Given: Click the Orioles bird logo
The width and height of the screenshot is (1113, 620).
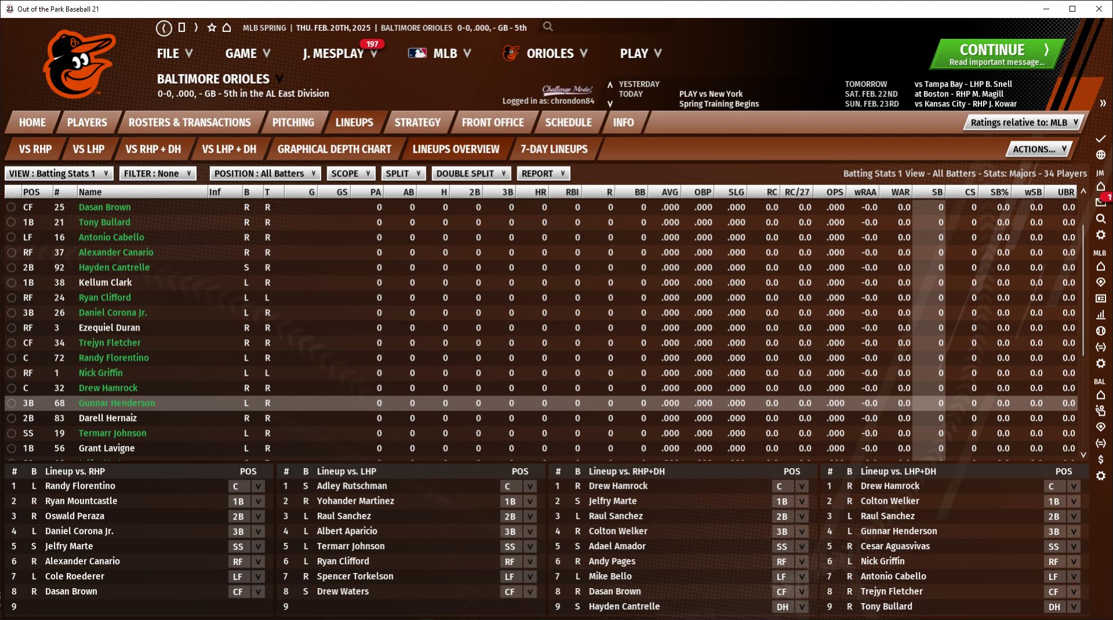Looking at the screenshot, I should click(79, 64).
